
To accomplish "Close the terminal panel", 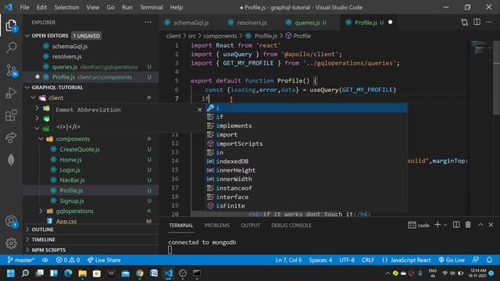I will pyautogui.click(x=491, y=225).
